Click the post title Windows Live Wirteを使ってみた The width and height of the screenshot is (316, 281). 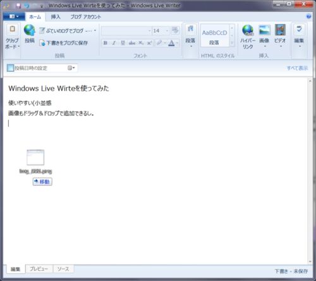[59, 88]
